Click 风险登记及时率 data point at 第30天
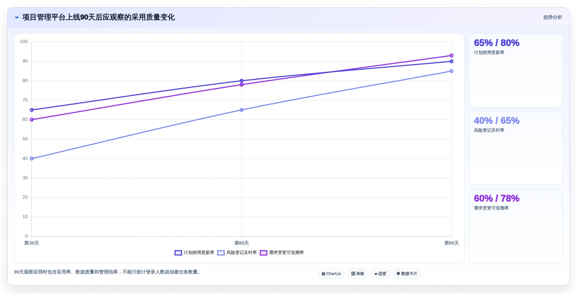577x293 pixels. coord(32,158)
